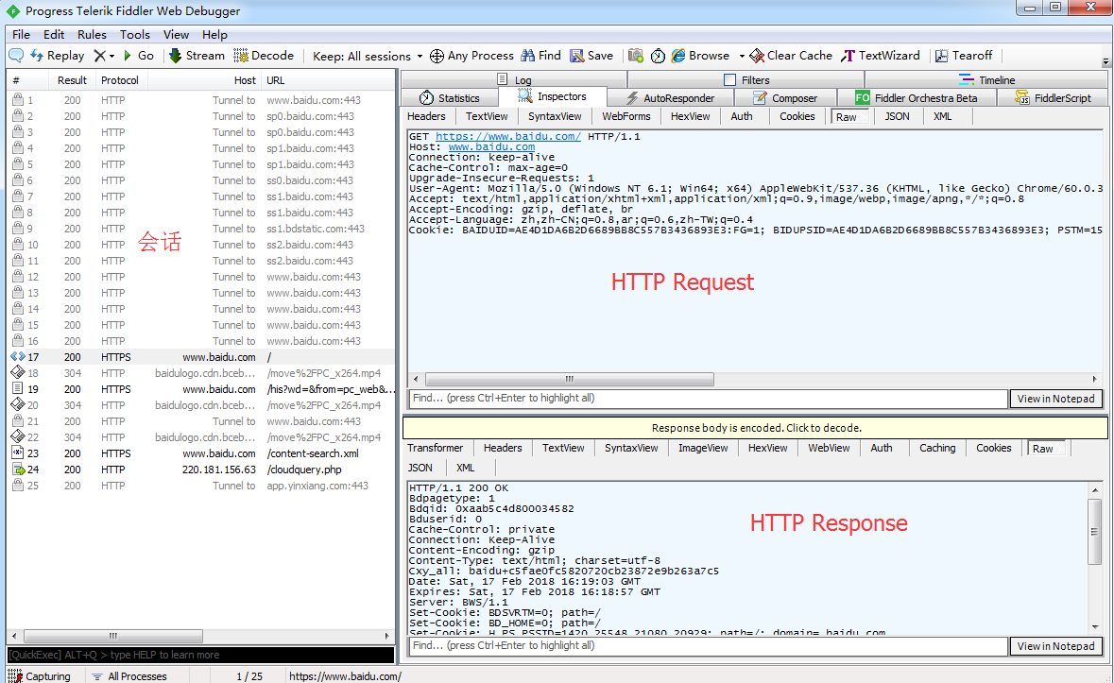Select session 18 cached mp4 icon
The image size is (1114, 683).
(x=18, y=373)
